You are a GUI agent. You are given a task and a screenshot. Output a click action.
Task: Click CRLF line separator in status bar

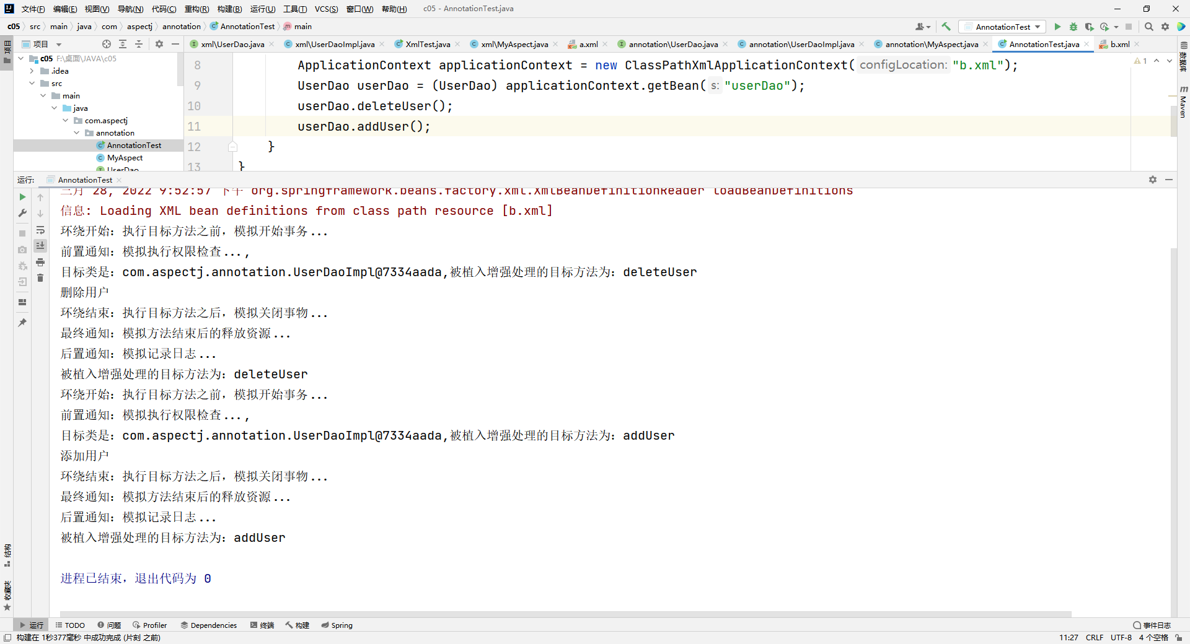click(x=1095, y=637)
